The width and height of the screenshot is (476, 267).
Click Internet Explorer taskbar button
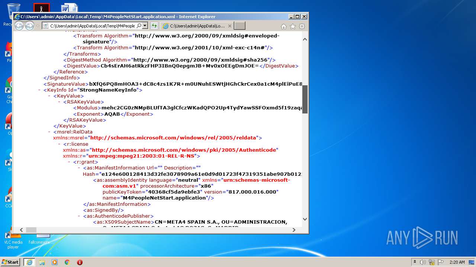coord(29,262)
